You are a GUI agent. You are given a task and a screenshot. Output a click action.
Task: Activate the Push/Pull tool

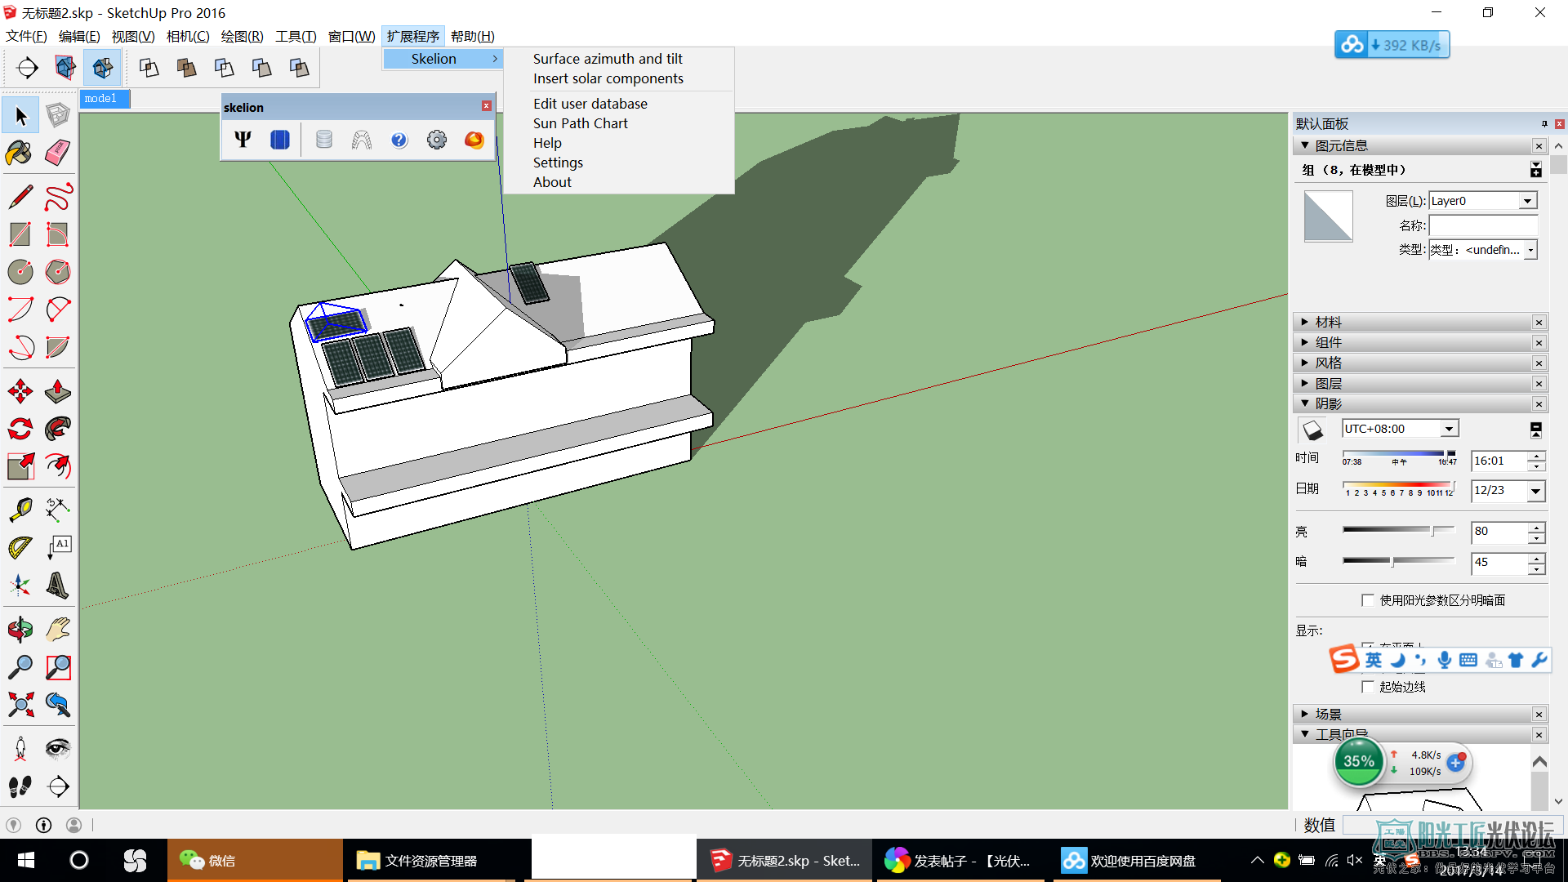pos(57,391)
